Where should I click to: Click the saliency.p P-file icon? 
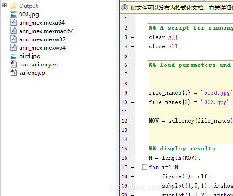coord(13,72)
